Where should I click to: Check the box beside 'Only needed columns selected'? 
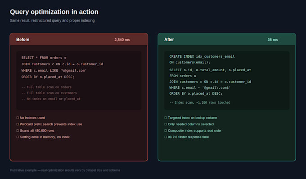[x=166, y=124]
